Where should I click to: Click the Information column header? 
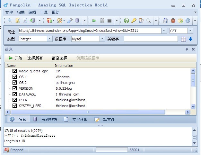(x=124, y=66)
